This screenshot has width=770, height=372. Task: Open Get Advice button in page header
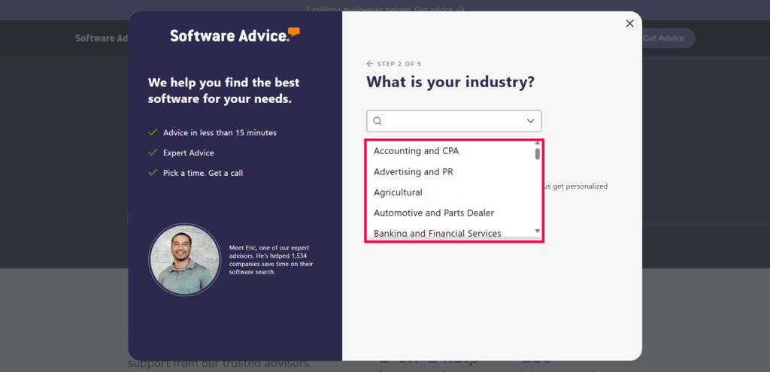point(663,38)
